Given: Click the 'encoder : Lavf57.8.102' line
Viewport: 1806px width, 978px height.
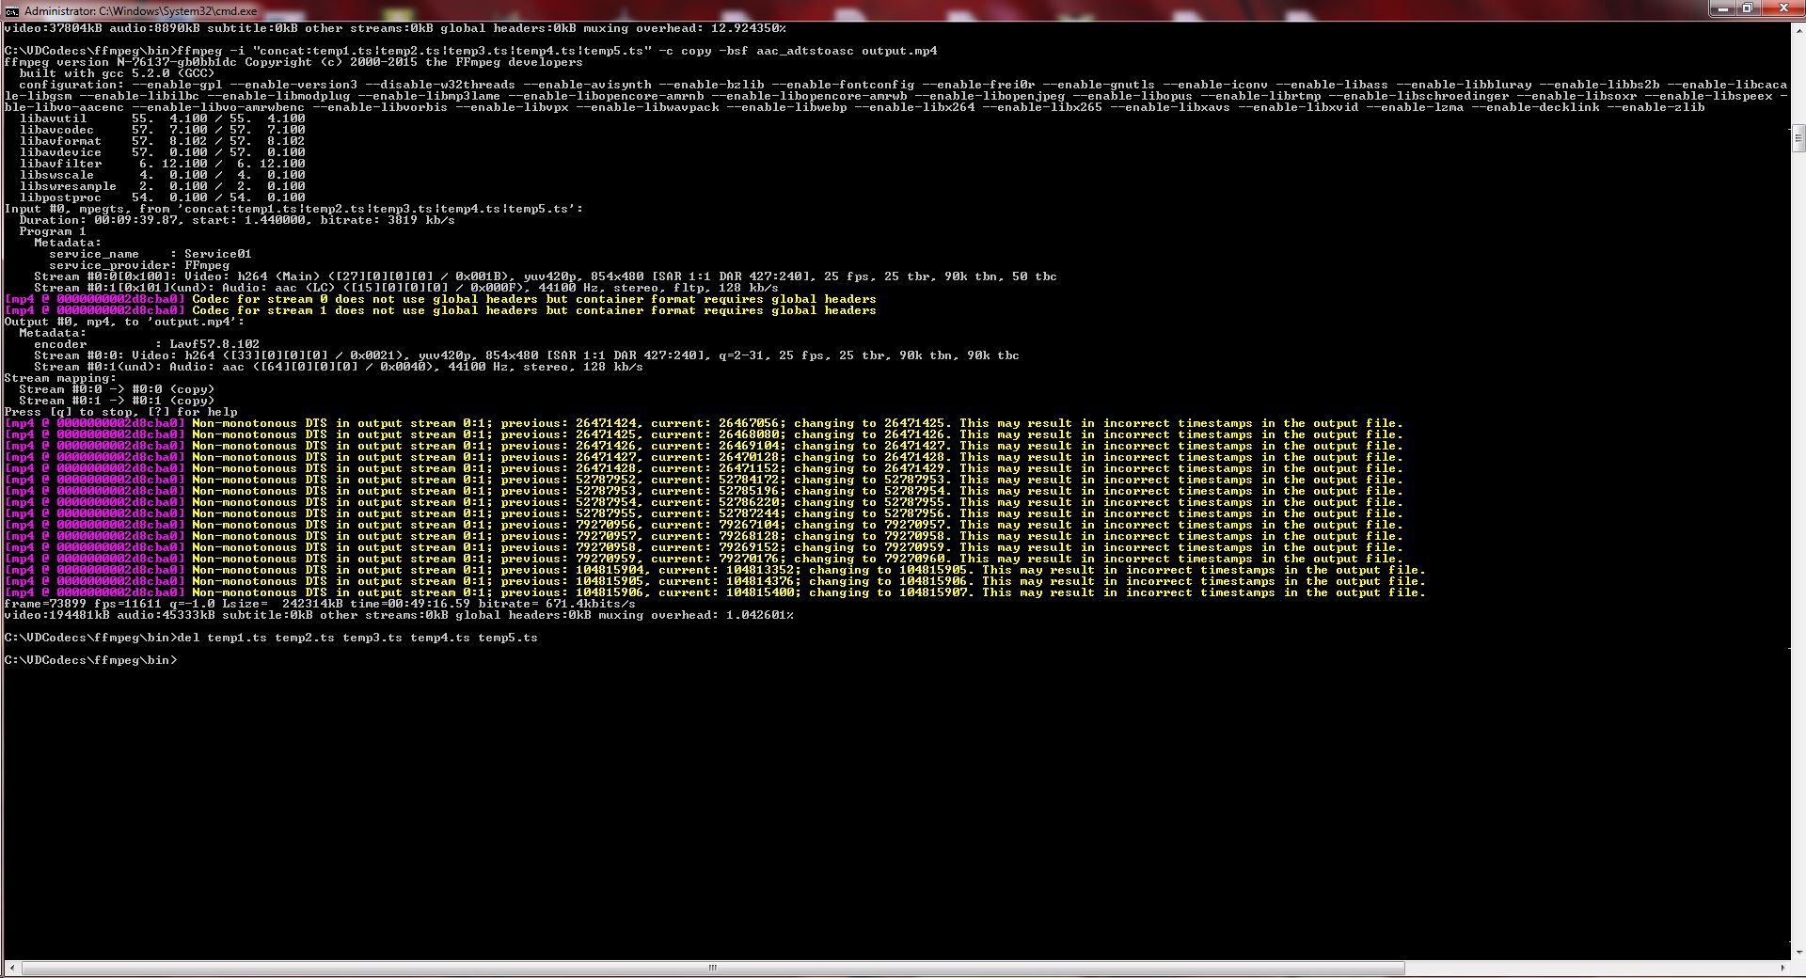Looking at the screenshot, I should 147,344.
